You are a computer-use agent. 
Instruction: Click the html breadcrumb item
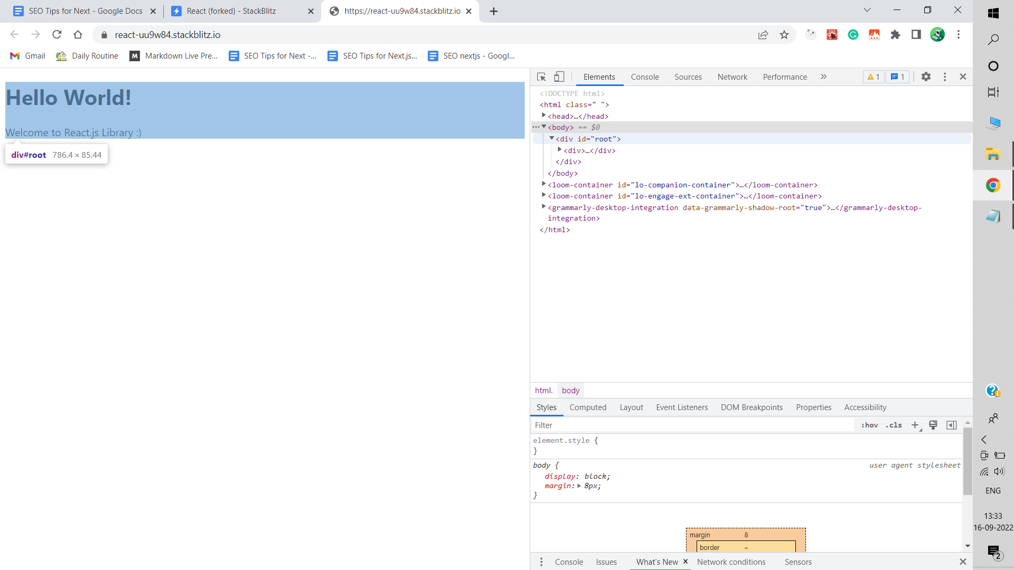point(543,391)
